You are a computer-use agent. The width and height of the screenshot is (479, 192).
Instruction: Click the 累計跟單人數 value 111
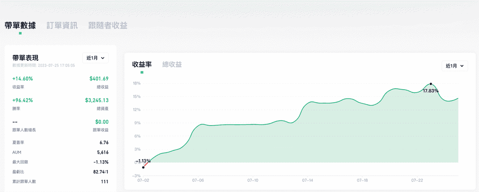(104, 182)
